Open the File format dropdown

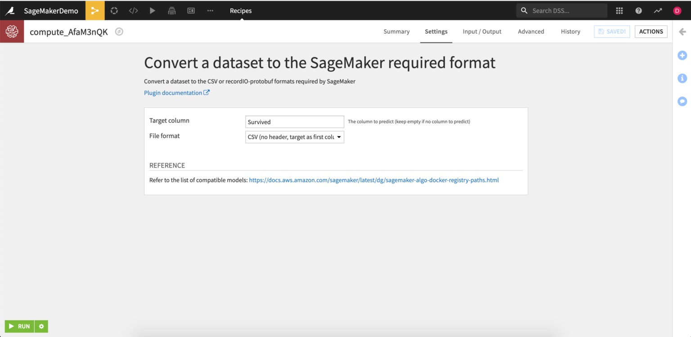pyautogui.click(x=295, y=137)
